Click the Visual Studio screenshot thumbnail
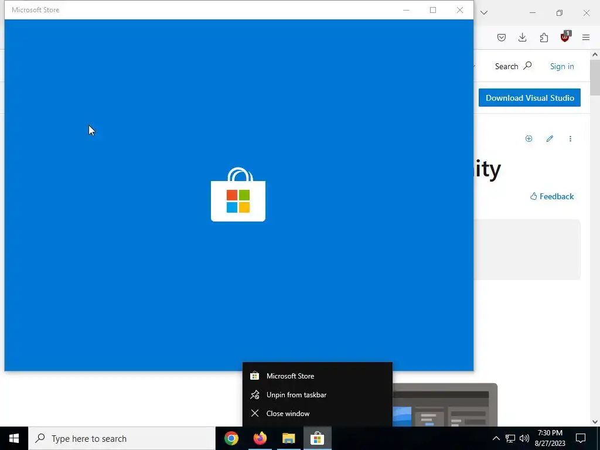Viewport: 600px width, 450px height. click(445, 405)
